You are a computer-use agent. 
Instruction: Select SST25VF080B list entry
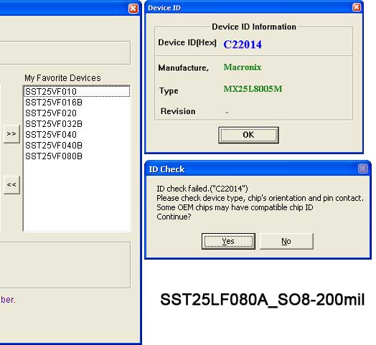(77, 156)
